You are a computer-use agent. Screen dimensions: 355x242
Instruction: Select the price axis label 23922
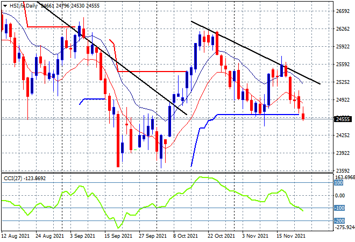tap(343, 153)
